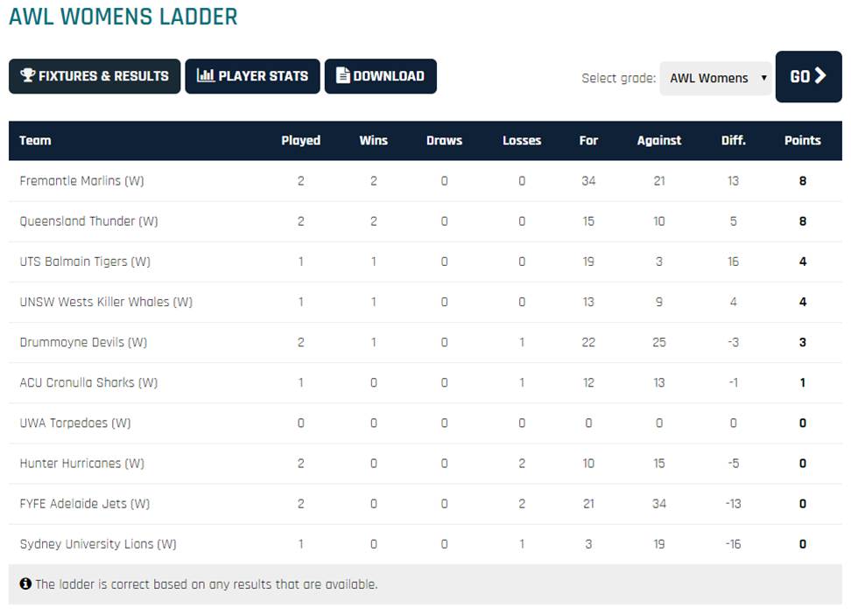Click Queensland Thunder For value 15
This screenshot has width=851, height=615.
588,221
